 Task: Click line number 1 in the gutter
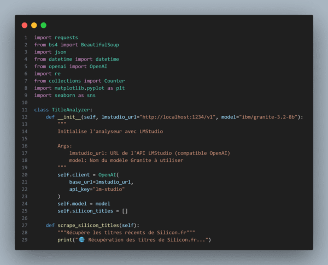coord(25,38)
